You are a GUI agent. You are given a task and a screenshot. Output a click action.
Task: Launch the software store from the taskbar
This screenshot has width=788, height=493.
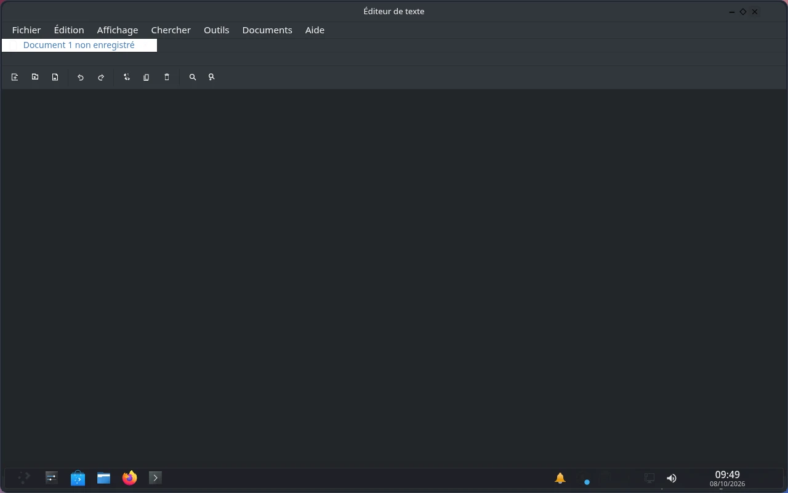(78, 478)
